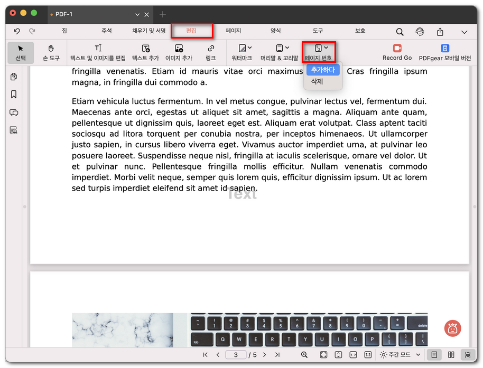Click the 이미지 추가 add image tool
Viewport: 483px width, 368px height.
[179, 52]
